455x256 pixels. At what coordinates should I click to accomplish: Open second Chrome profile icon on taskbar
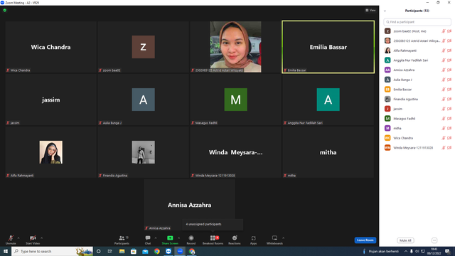click(x=192, y=251)
